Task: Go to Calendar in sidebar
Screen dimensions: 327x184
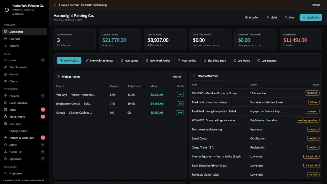Action: (24, 39)
